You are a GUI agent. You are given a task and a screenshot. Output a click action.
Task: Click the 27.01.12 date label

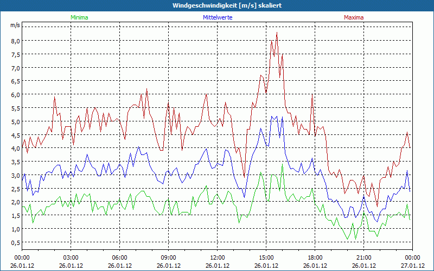[x=412, y=266]
